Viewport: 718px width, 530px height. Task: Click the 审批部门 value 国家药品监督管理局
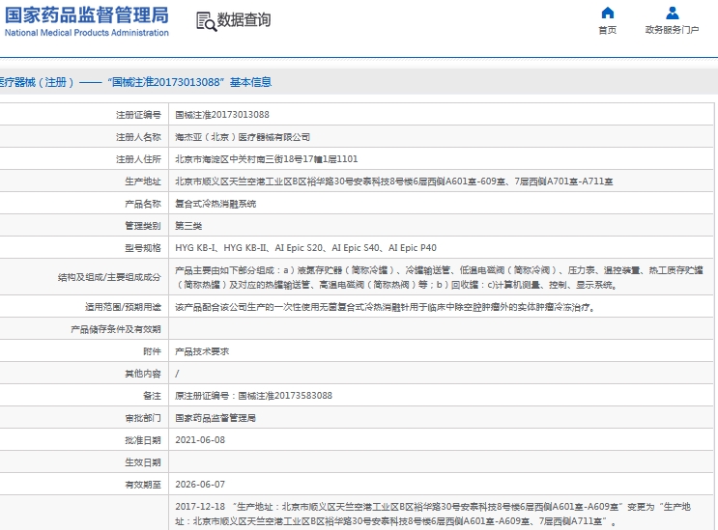click(215, 418)
